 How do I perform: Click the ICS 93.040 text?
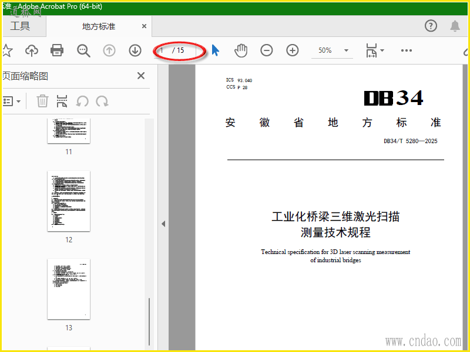tap(239, 80)
